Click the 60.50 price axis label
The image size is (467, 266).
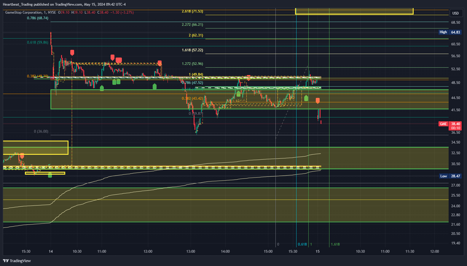tap(455, 44)
